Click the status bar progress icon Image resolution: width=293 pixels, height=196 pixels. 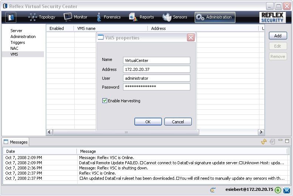point(212,190)
